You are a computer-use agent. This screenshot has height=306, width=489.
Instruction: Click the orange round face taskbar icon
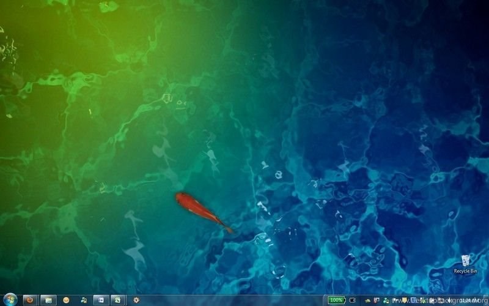pyautogui.click(x=66, y=300)
